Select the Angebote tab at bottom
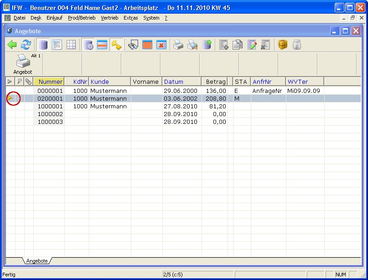 tap(37, 261)
